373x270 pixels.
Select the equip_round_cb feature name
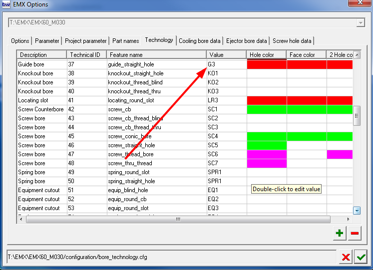coord(127,199)
